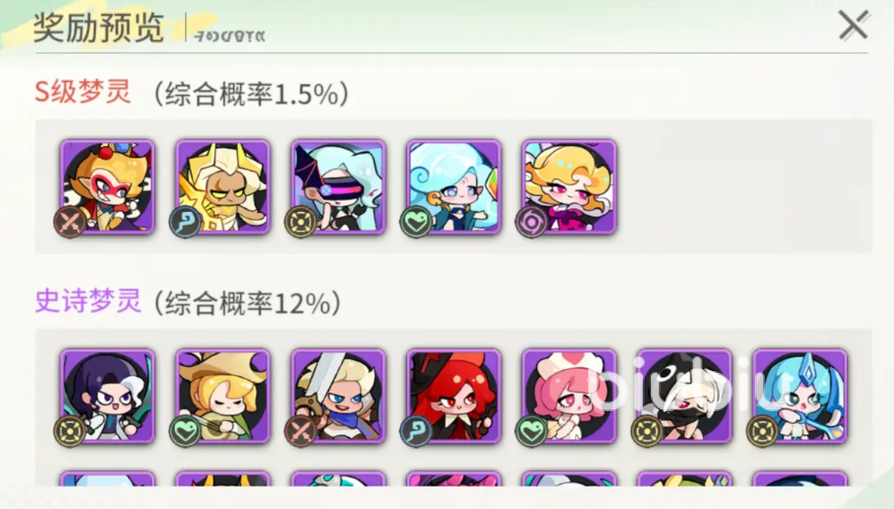Viewport: 894px width, 509px height.
Task: Select the black-masked white-haired epic character
Action: (x=684, y=396)
